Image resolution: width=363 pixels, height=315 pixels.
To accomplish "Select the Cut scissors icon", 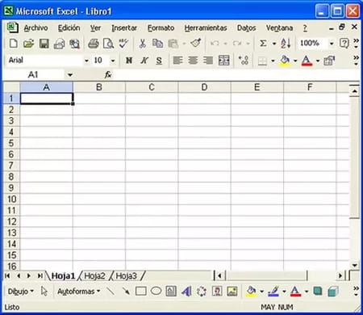I will (142, 44).
